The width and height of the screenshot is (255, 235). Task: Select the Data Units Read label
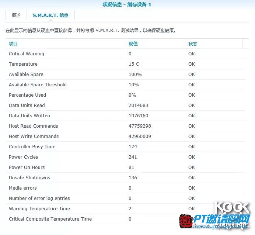pos(27,106)
